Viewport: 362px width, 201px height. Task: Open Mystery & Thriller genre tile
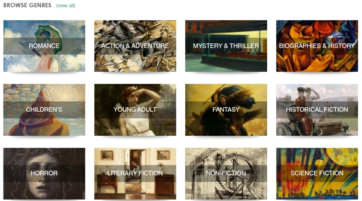pos(226,46)
